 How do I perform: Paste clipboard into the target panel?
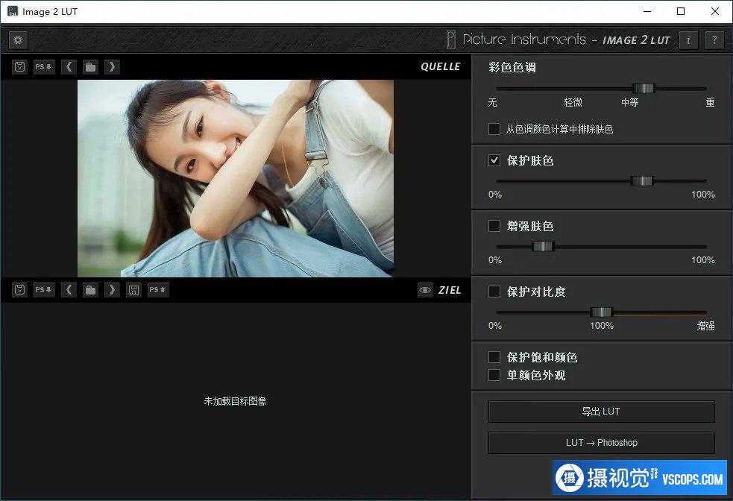pos(20,290)
